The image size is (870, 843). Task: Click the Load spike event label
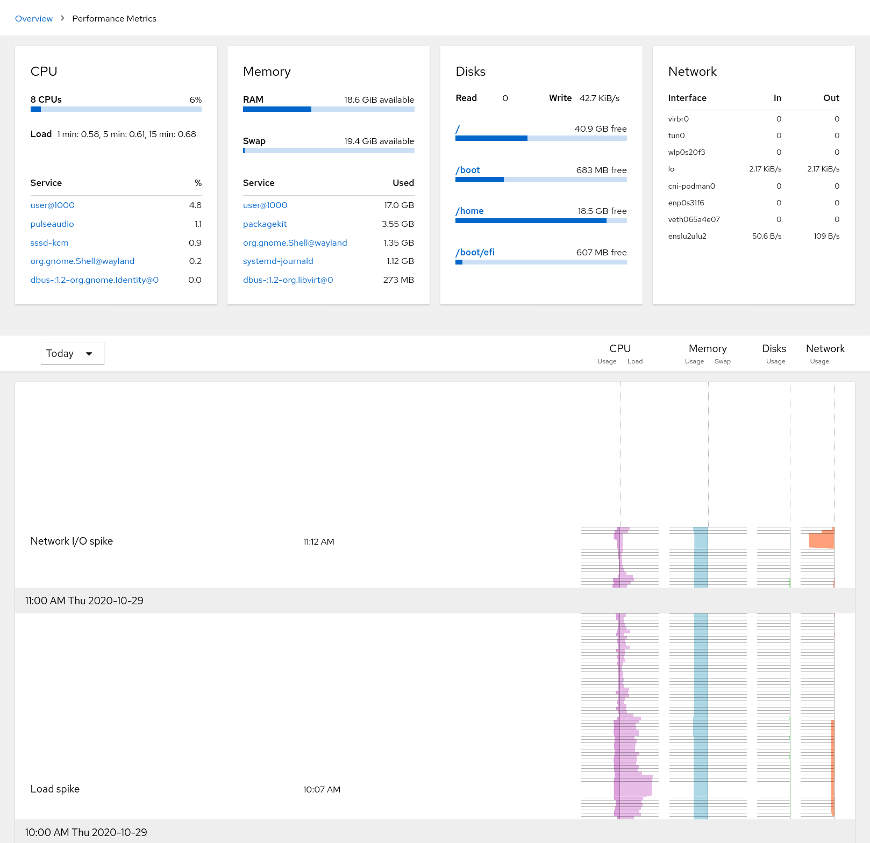[55, 789]
